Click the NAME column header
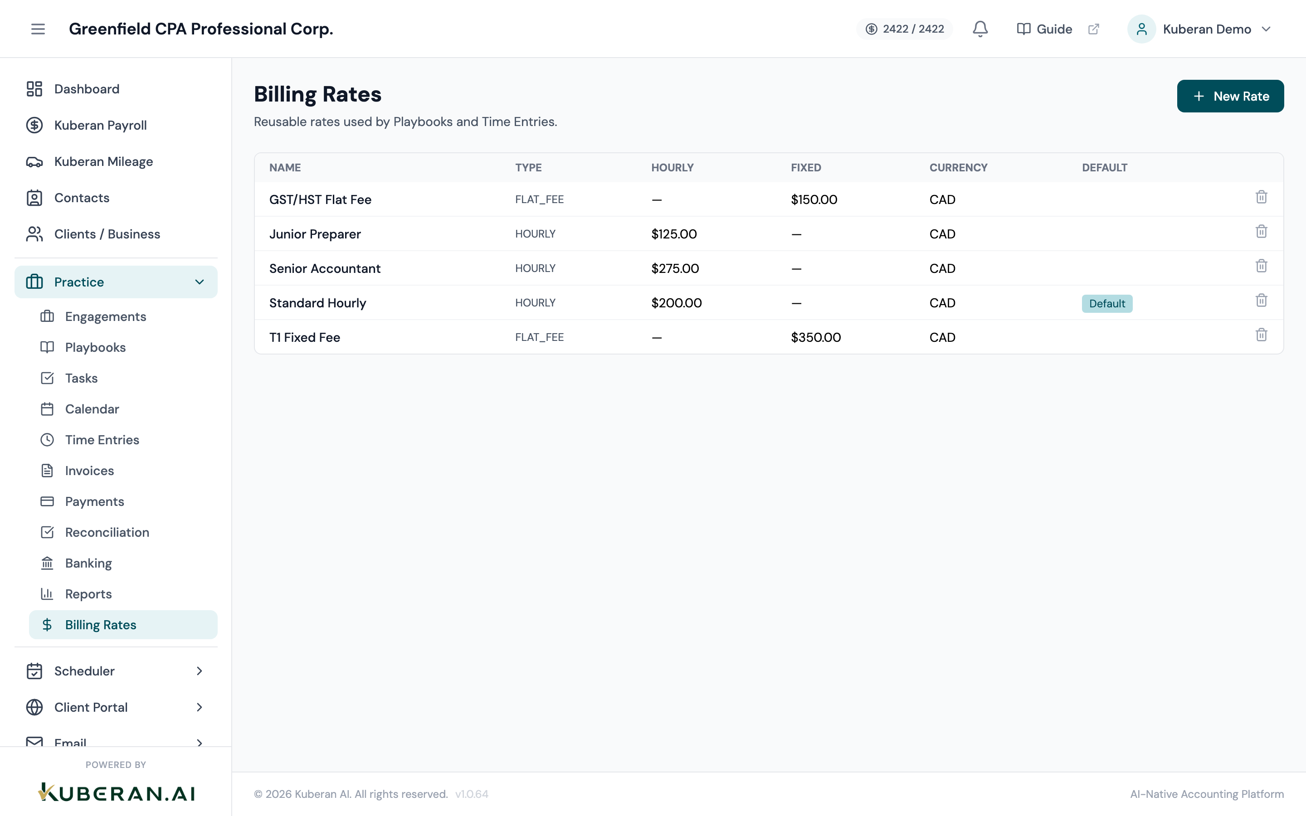The image size is (1306, 816). tap(285, 167)
